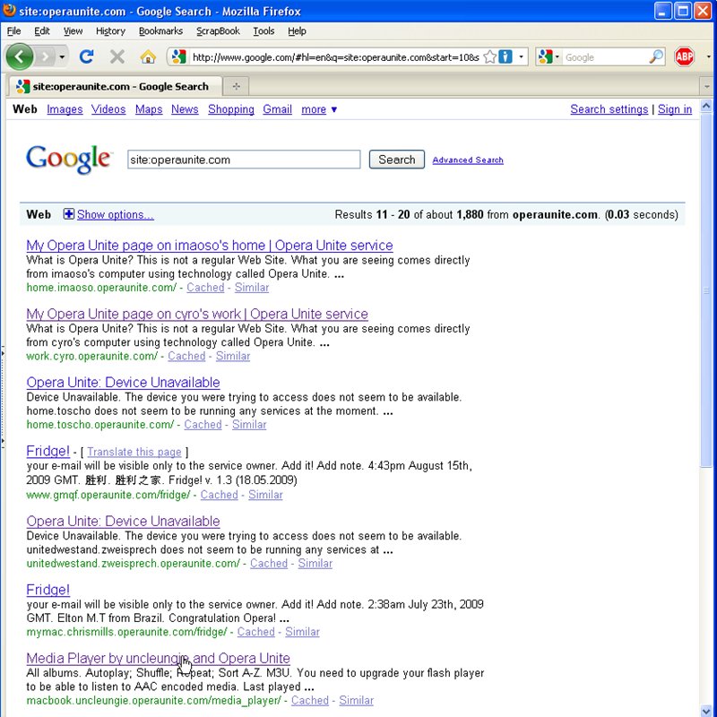Open imaoso's home Opera Unite result
Viewport: 717px width, 717px height.
pos(210,245)
